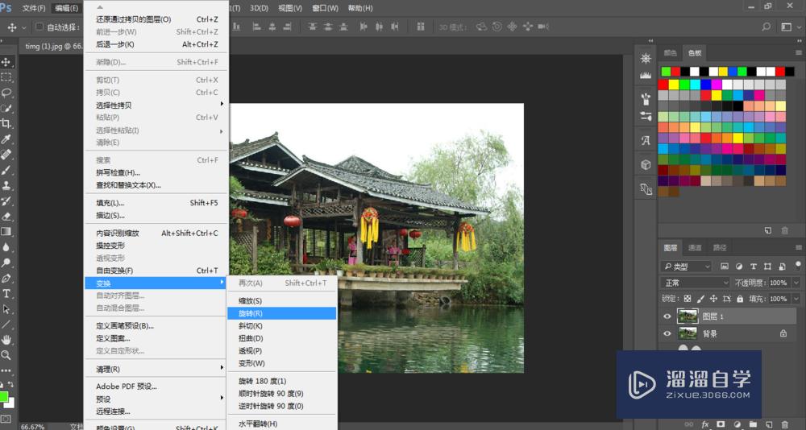Toggle visibility of 背景 layer

[667, 333]
